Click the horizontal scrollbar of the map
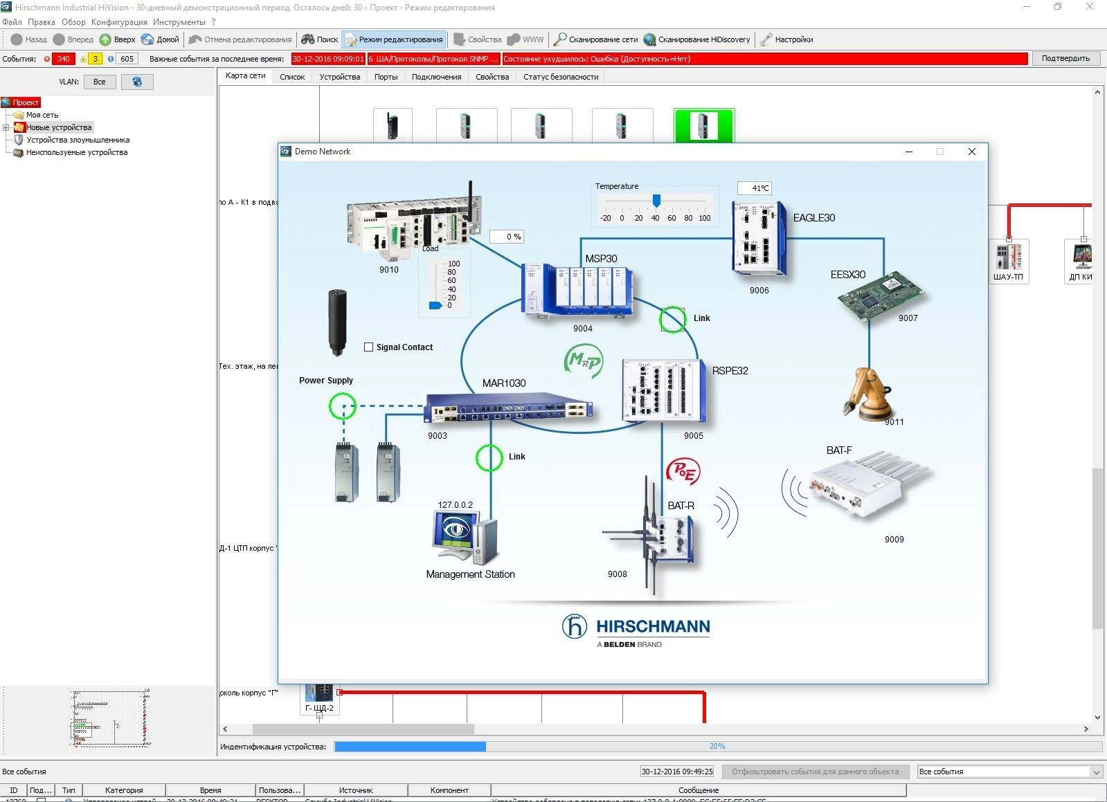The height and width of the screenshot is (802, 1107). point(363,729)
